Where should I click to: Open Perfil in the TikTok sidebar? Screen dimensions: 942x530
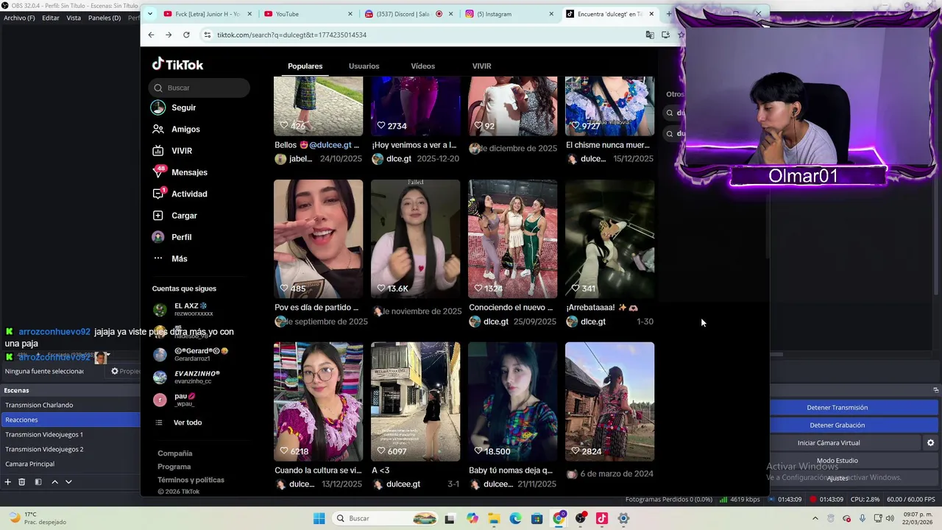[x=171, y=237]
